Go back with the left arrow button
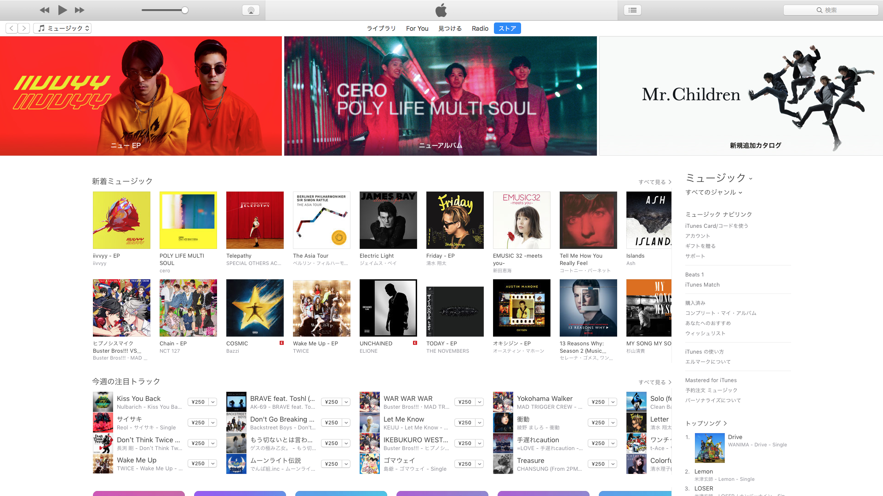This screenshot has height=496, width=883. coord(11,28)
